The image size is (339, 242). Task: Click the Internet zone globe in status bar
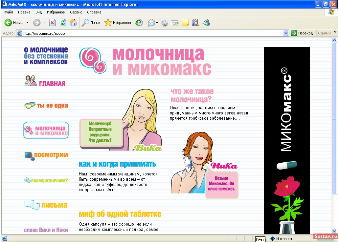(272, 238)
